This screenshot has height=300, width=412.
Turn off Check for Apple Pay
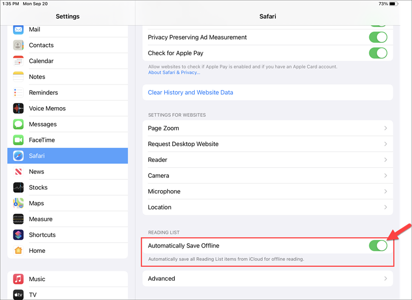coord(378,53)
